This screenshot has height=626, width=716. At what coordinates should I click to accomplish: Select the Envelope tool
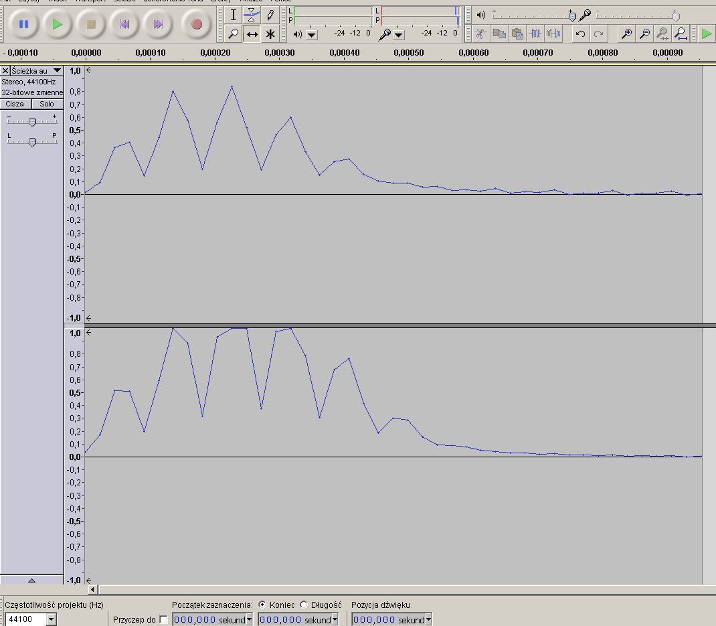tap(252, 14)
